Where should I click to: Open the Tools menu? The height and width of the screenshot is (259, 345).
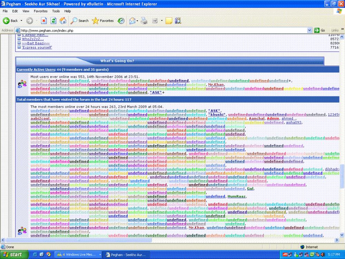pos(56,11)
